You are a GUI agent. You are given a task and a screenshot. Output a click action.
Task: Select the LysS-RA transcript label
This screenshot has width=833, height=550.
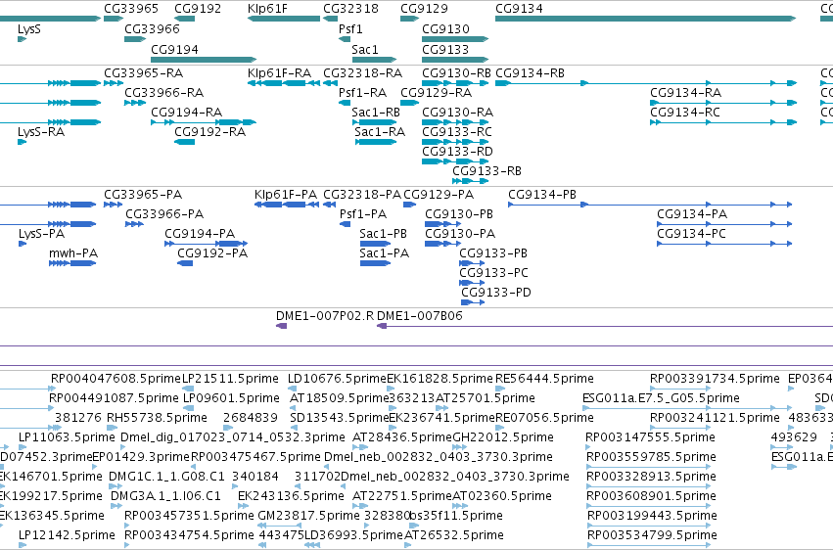(41, 132)
